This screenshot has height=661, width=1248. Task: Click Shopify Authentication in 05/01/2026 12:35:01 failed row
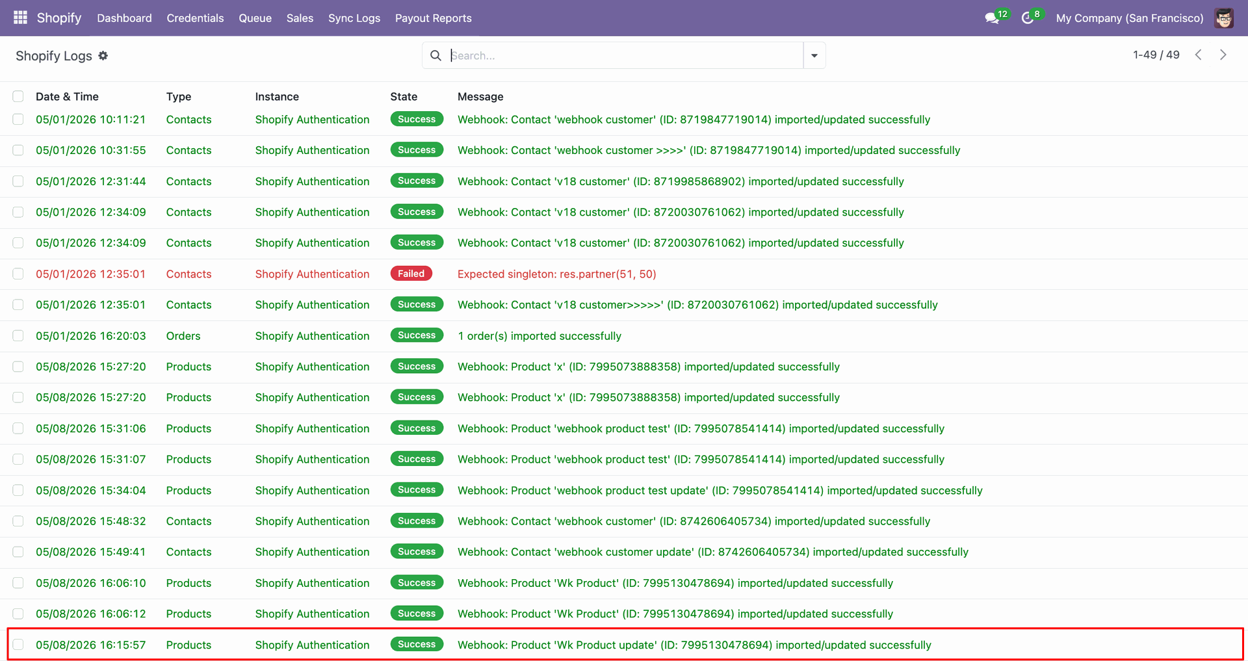tap(312, 274)
